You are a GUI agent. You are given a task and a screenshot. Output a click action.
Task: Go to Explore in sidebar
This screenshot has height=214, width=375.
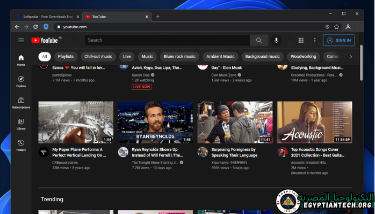coord(21,81)
